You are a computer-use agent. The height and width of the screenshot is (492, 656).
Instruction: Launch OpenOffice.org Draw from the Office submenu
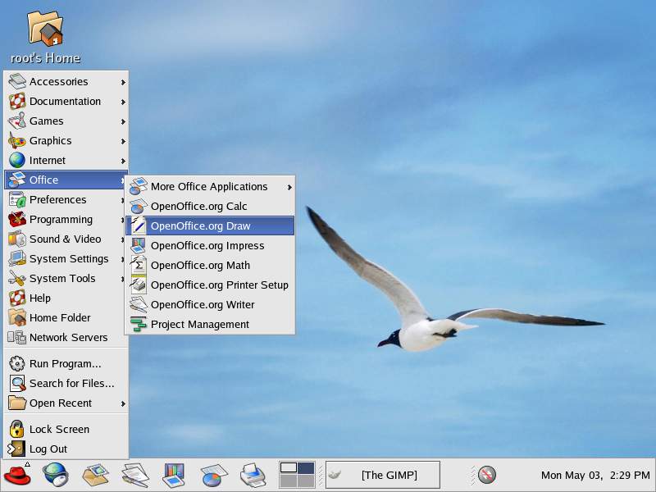click(210, 226)
